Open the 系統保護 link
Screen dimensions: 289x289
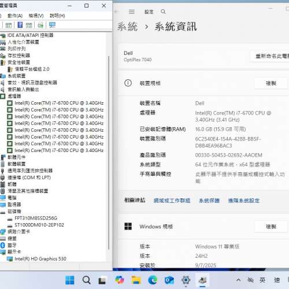point(209,201)
